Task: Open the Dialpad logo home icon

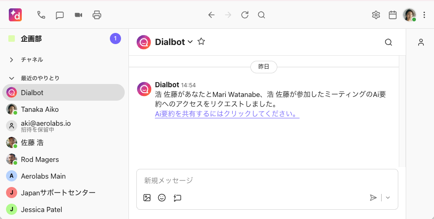Action: [15, 15]
